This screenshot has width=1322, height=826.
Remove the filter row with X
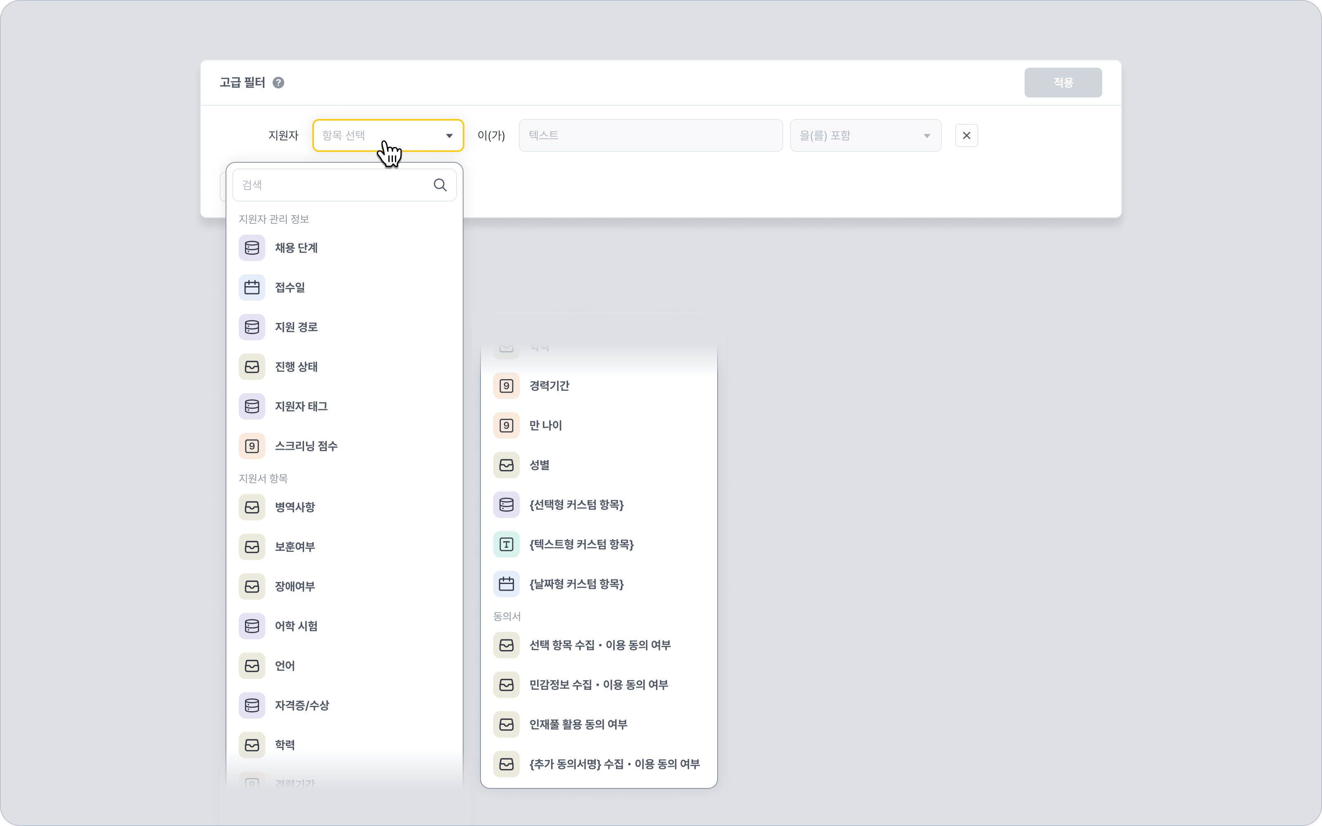coord(966,135)
